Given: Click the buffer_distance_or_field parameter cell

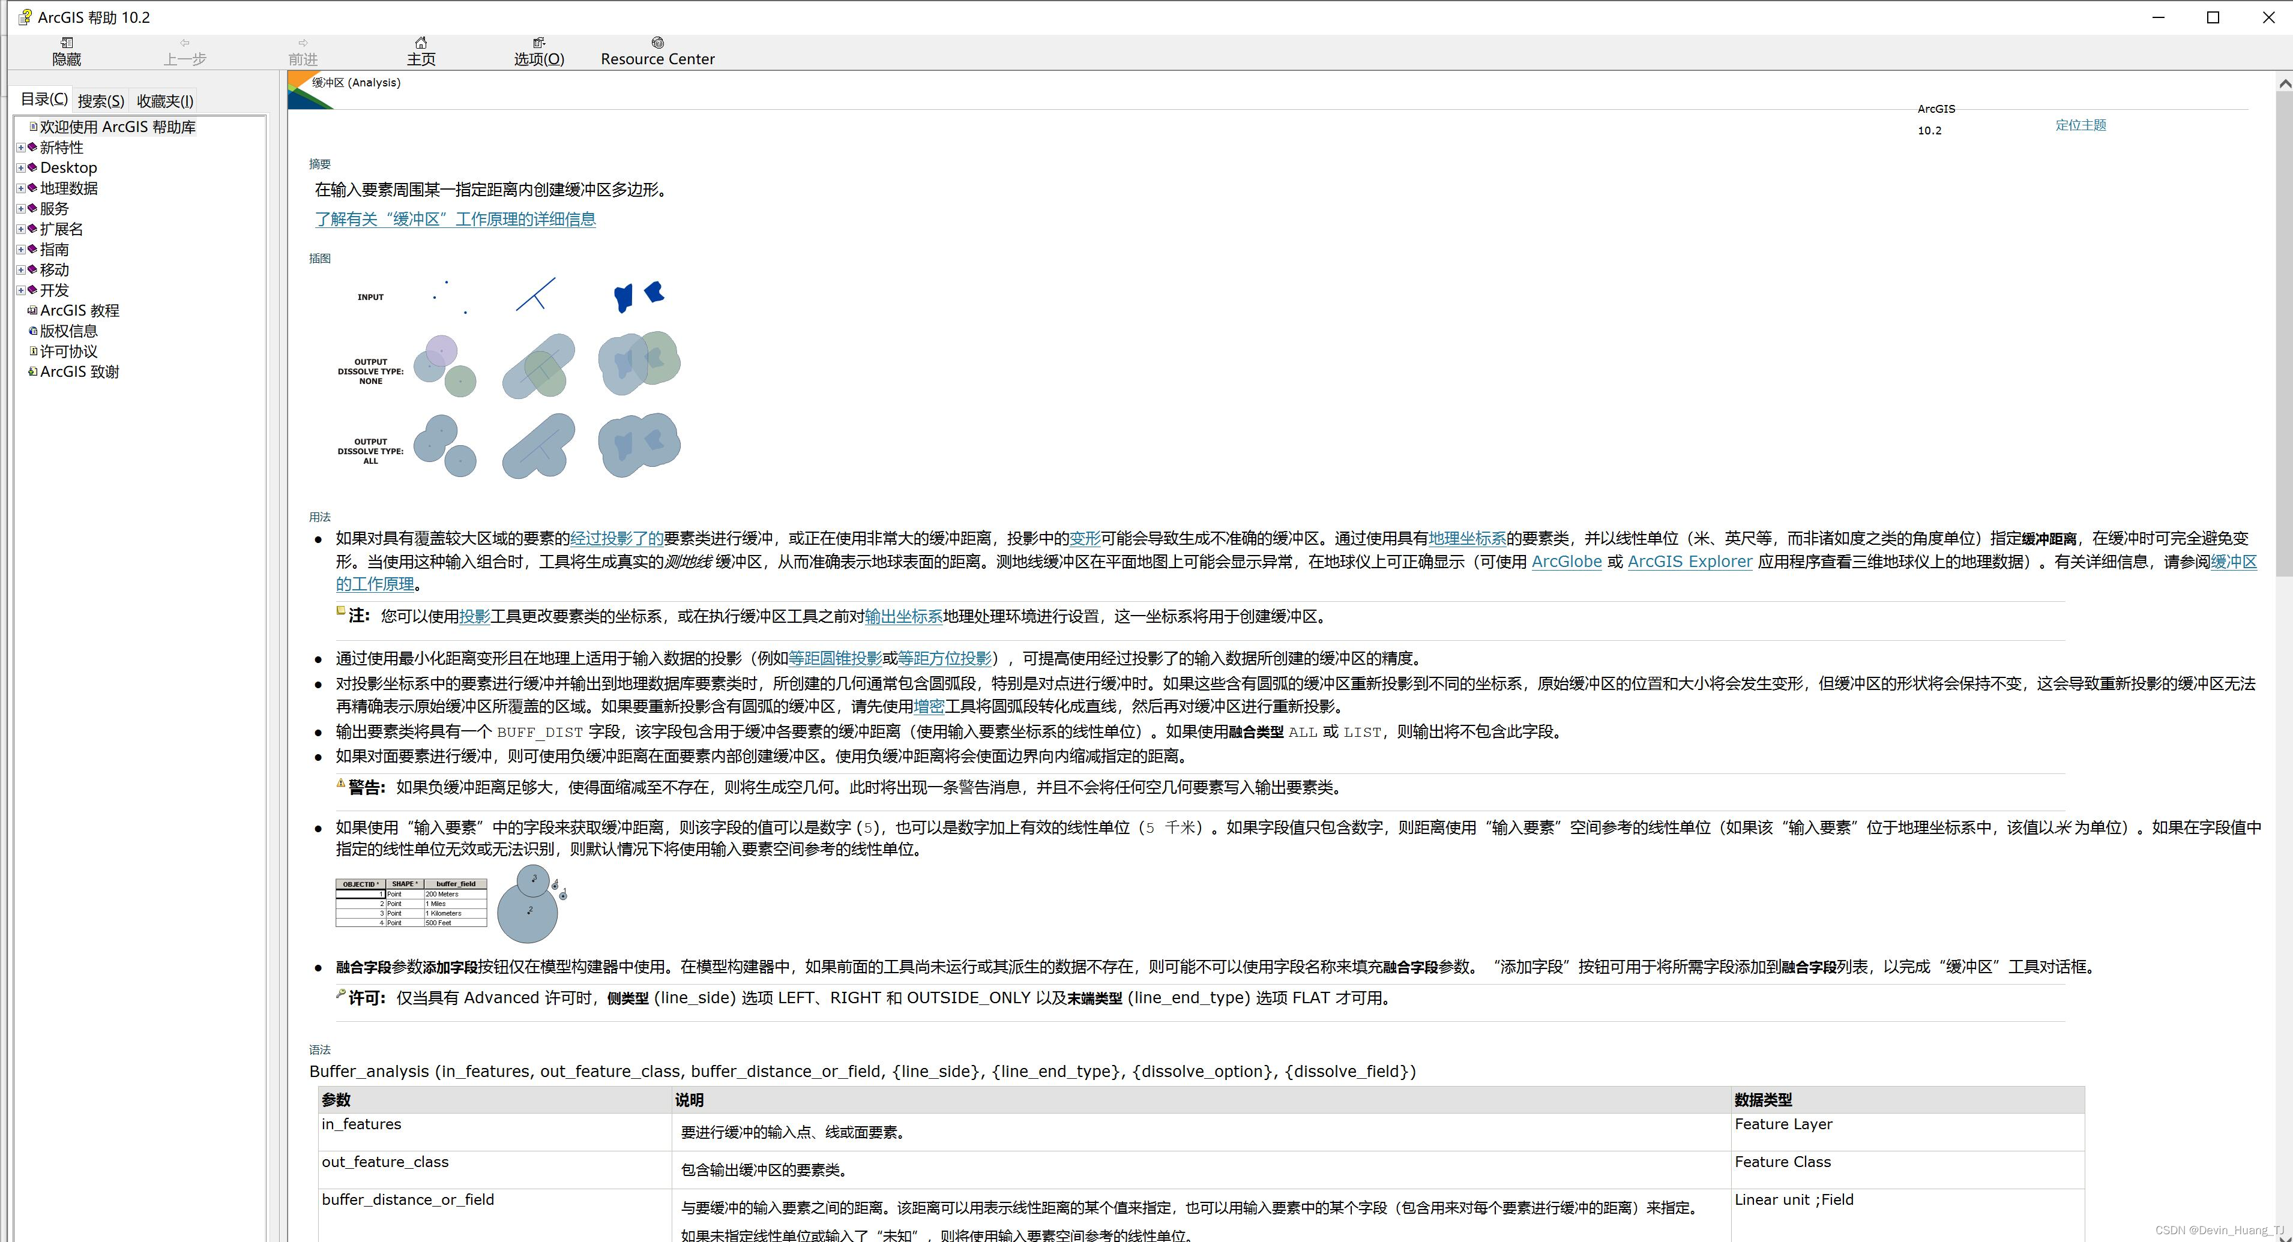Looking at the screenshot, I should coord(494,1216).
